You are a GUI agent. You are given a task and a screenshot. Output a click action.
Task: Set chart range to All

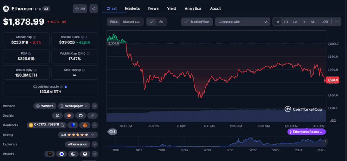click(312, 22)
